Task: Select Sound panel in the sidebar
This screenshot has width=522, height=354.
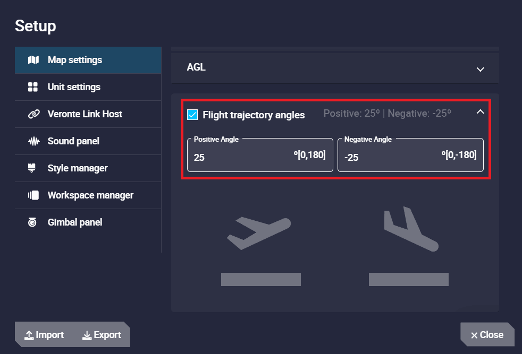Action: point(73,141)
